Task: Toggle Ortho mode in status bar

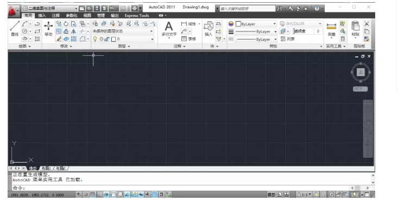Action: 99,195
